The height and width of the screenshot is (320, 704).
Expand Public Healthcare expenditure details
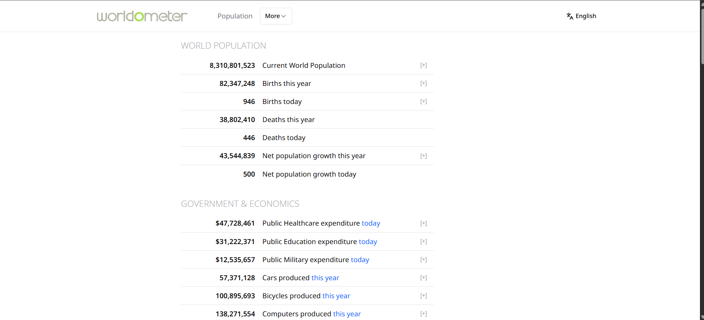(x=423, y=223)
